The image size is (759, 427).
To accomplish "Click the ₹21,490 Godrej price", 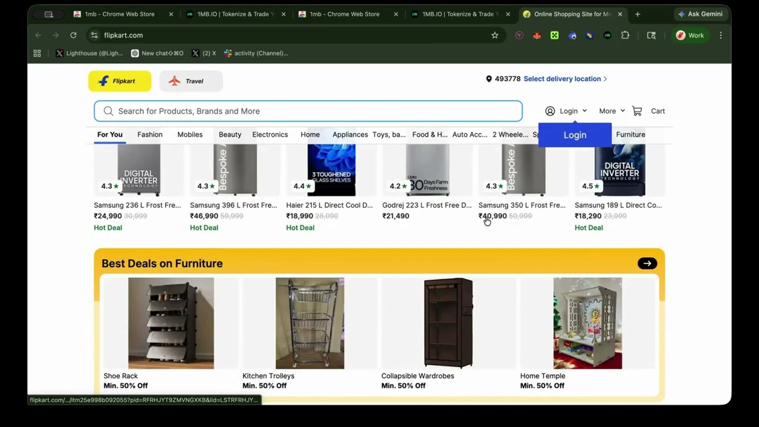I will click(396, 216).
